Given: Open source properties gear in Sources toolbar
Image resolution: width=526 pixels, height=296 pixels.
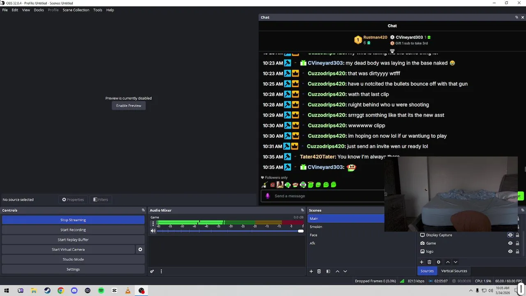Looking at the screenshot, I should tap(438, 262).
